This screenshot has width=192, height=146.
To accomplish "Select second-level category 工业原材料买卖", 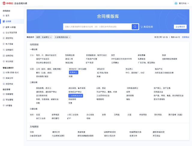I will click(103, 96).
